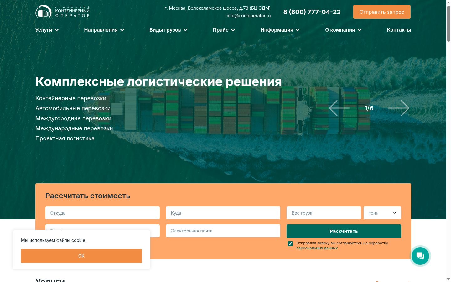The width and height of the screenshot is (451, 282).
Task: Click the info@contoperator.ru email link
Action: [x=249, y=16]
